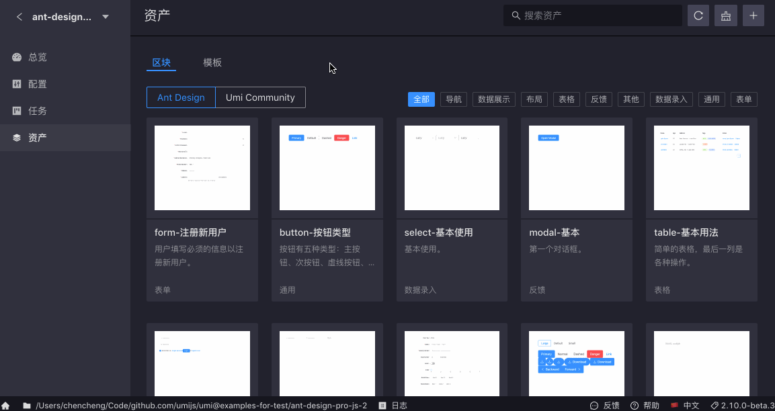This screenshot has width=775, height=411.
Task: Open the form-注册新用户 preview thumbnail
Action: [202, 168]
